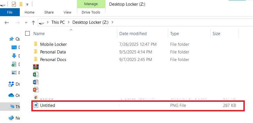Viewport: 253px width, 123px height.
Task: Switch to the View ribbon tab
Action: click(x=68, y=12)
